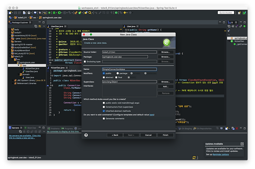Image resolution: width=255 pixels, height=169 pixels.
Task: Click the create new server link
Action: point(25,137)
